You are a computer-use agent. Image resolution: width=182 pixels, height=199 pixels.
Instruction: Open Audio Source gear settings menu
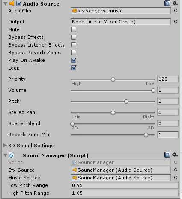pyautogui.click(x=175, y=3)
